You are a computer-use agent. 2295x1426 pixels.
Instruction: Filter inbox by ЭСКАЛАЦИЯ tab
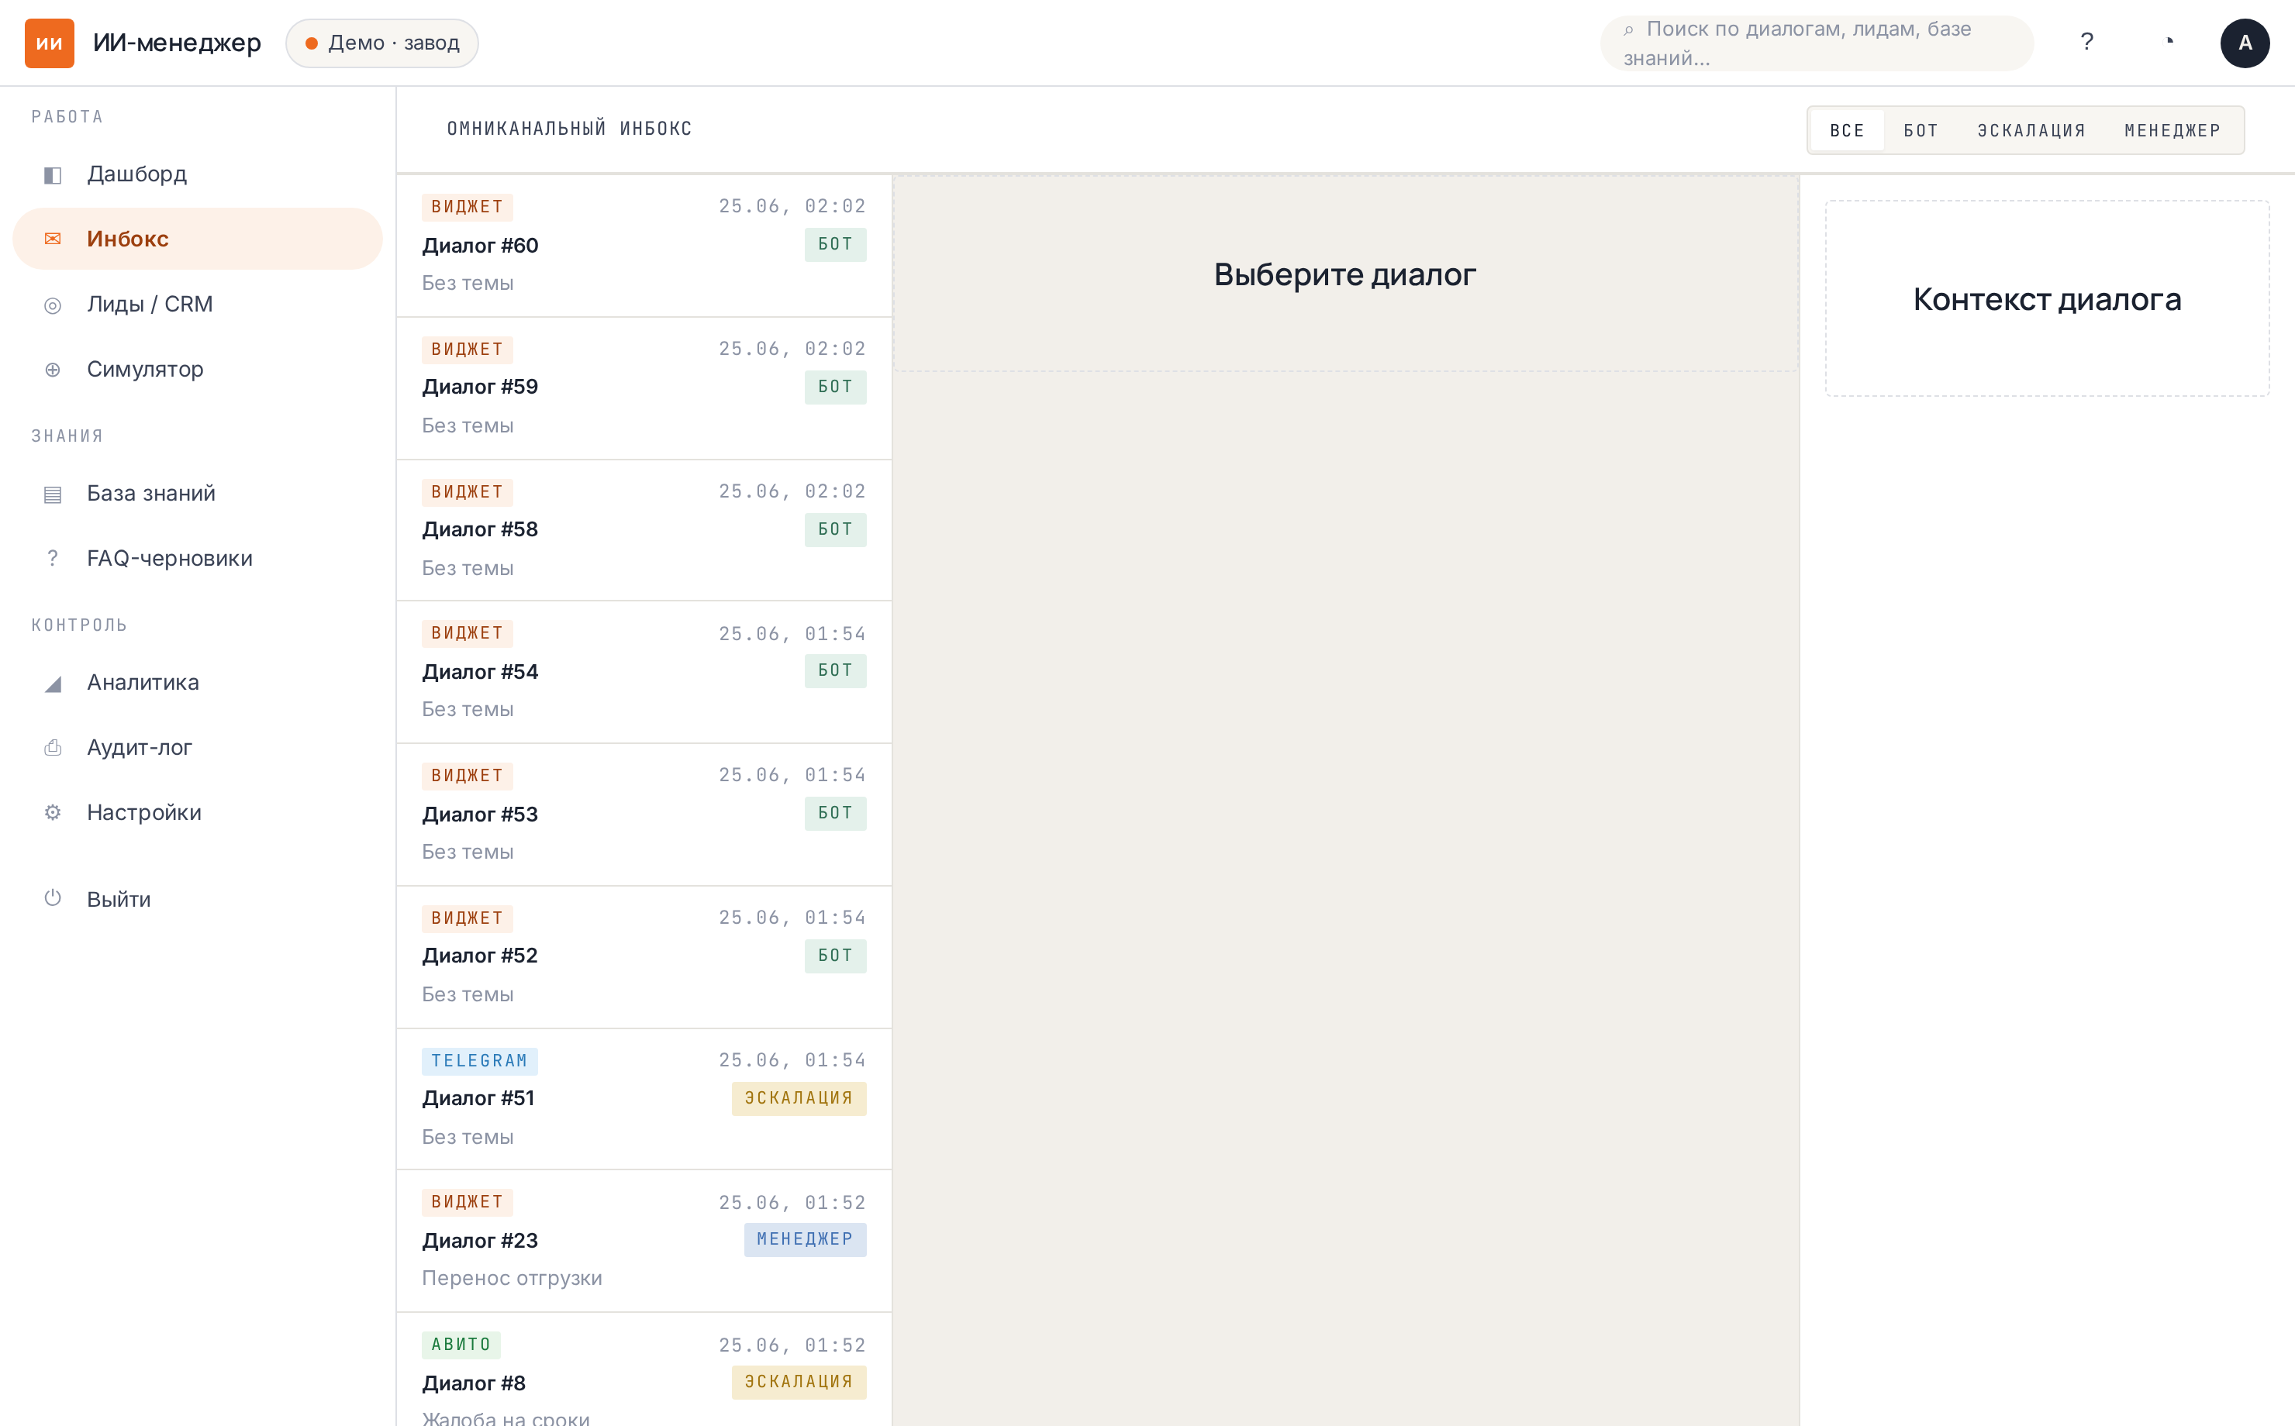(x=2032, y=130)
